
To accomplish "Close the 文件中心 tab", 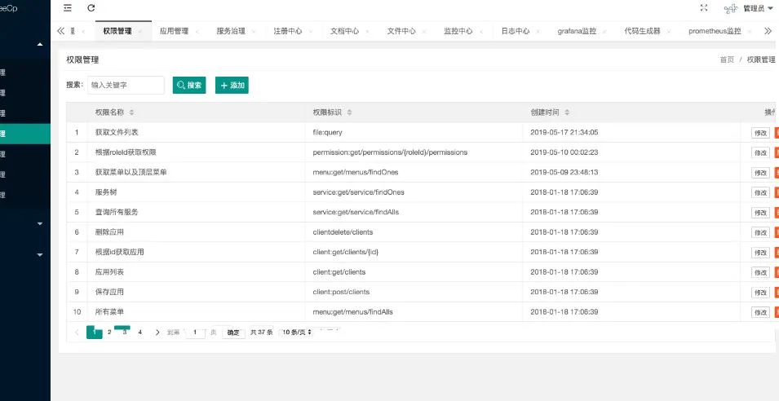I will (424, 31).
